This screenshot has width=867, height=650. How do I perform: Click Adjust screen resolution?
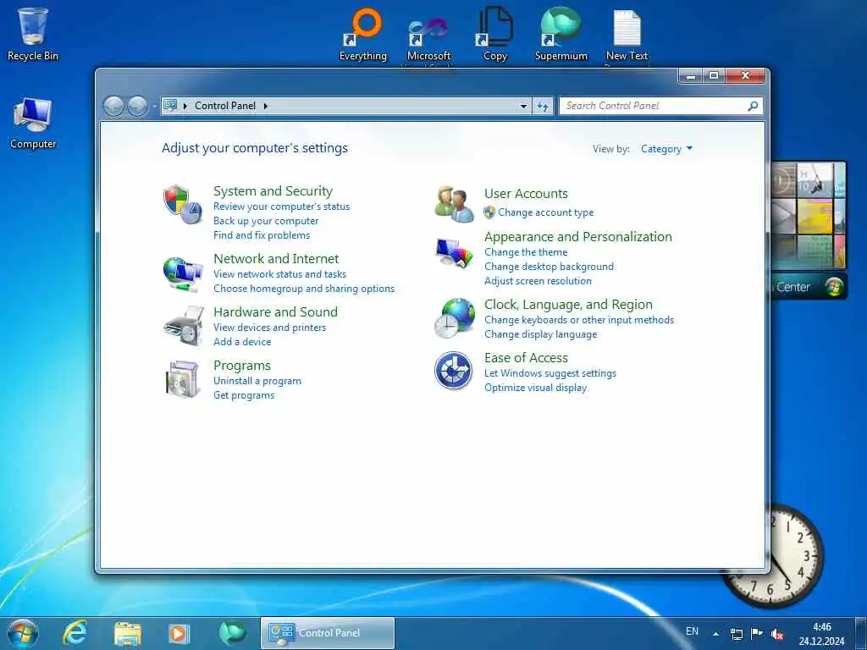538,281
